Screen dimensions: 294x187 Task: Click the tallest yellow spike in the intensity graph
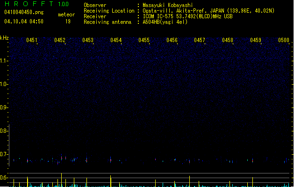(62, 180)
